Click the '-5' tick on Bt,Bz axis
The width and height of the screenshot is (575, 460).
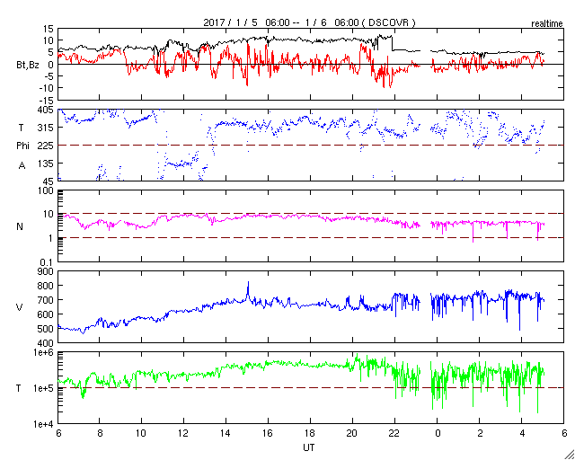coord(49,76)
